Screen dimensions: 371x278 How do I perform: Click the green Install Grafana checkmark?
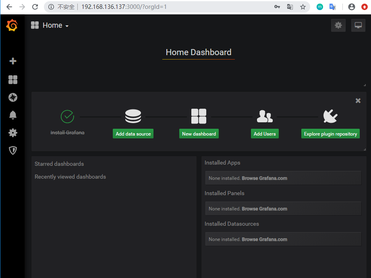(x=67, y=116)
